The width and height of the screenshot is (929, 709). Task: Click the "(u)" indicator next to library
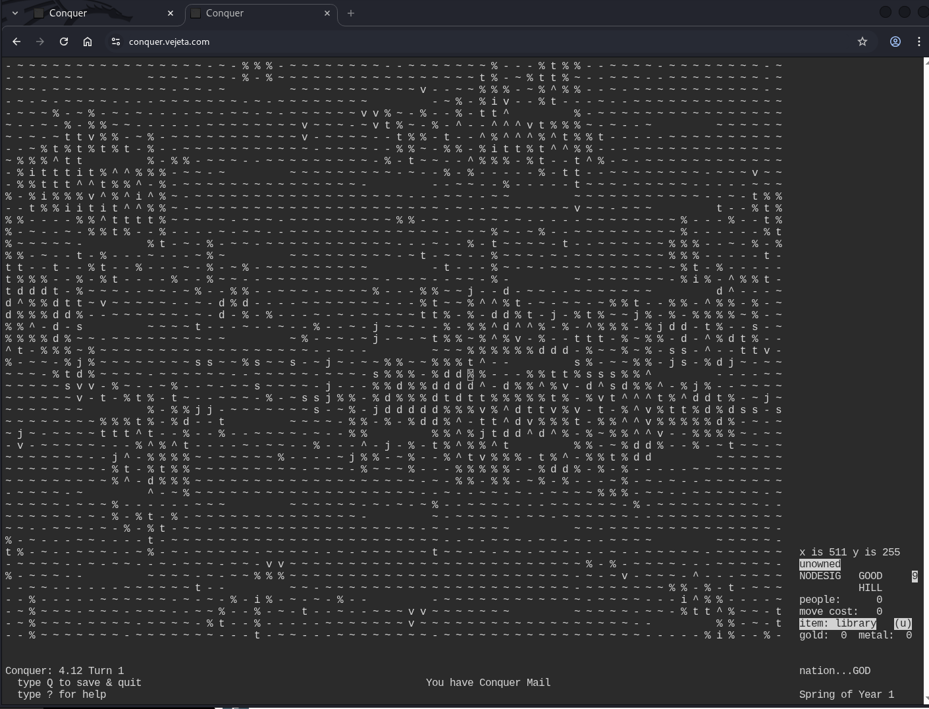coord(903,623)
